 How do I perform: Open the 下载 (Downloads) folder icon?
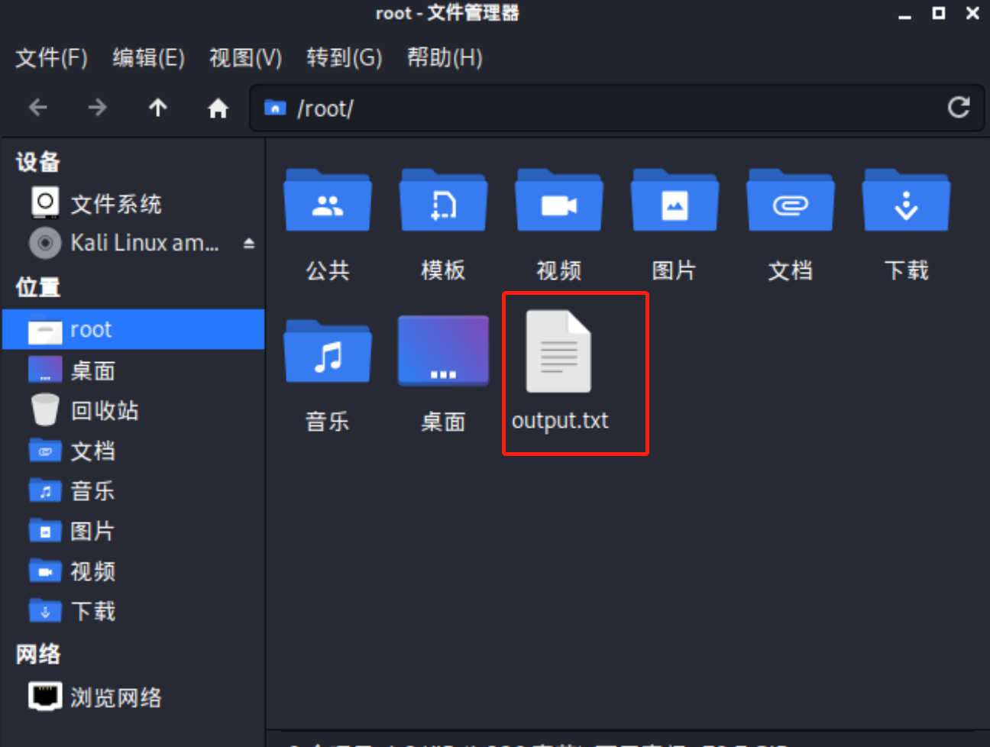(906, 200)
